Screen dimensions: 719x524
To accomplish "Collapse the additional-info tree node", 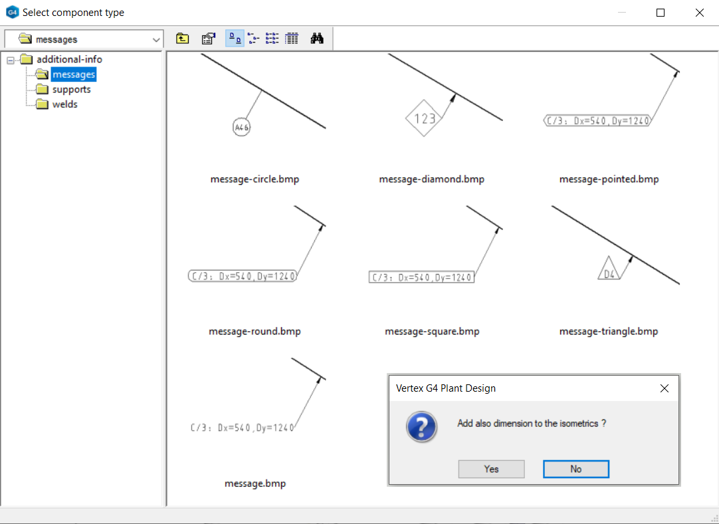I will coord(10,60).
